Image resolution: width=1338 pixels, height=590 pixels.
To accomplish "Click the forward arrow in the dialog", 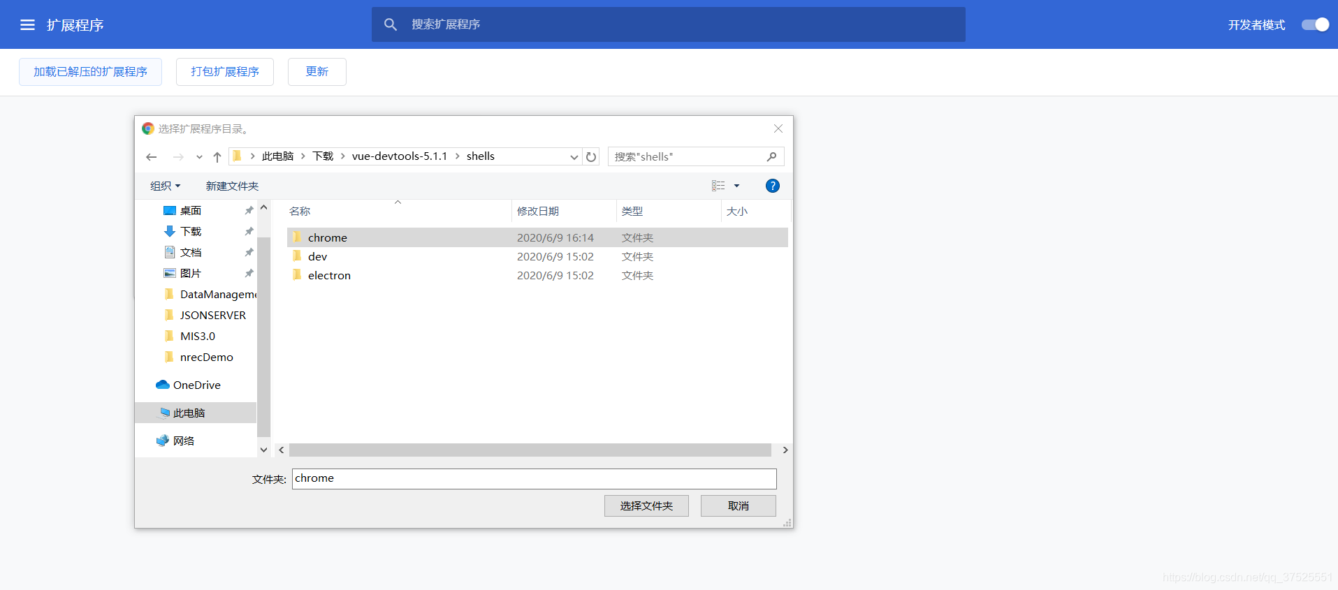I will 178,157.
